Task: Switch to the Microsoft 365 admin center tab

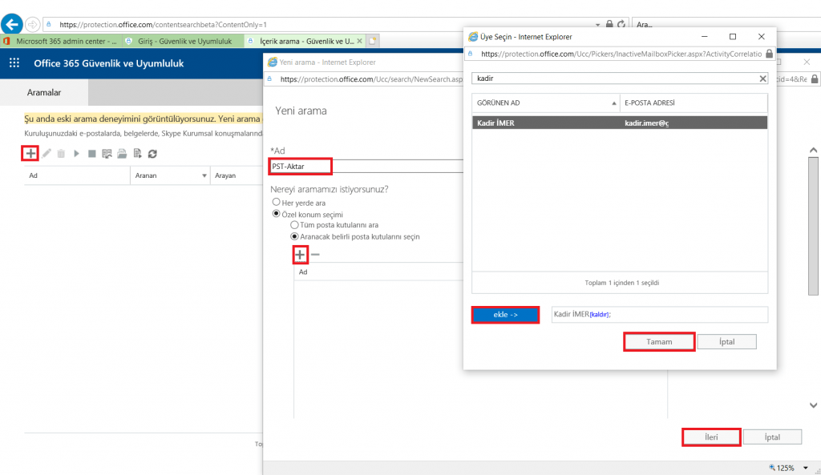Action: coord(60,40)
